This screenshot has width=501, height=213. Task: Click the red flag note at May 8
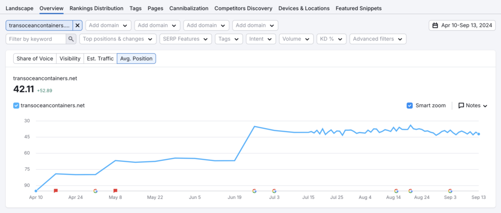click(x=115, y=191)
